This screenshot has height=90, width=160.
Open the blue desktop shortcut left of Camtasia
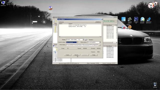pyautogui.click(x=123, y=20)
